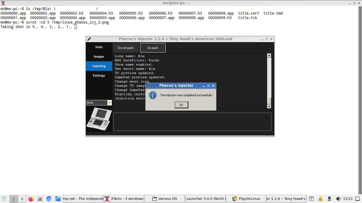Switch to workspace 2 in the taskbar
This screenshot has height=203, width=362.
tap(22, 199)
